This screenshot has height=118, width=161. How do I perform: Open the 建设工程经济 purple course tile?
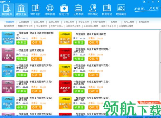tap(8, 54)
